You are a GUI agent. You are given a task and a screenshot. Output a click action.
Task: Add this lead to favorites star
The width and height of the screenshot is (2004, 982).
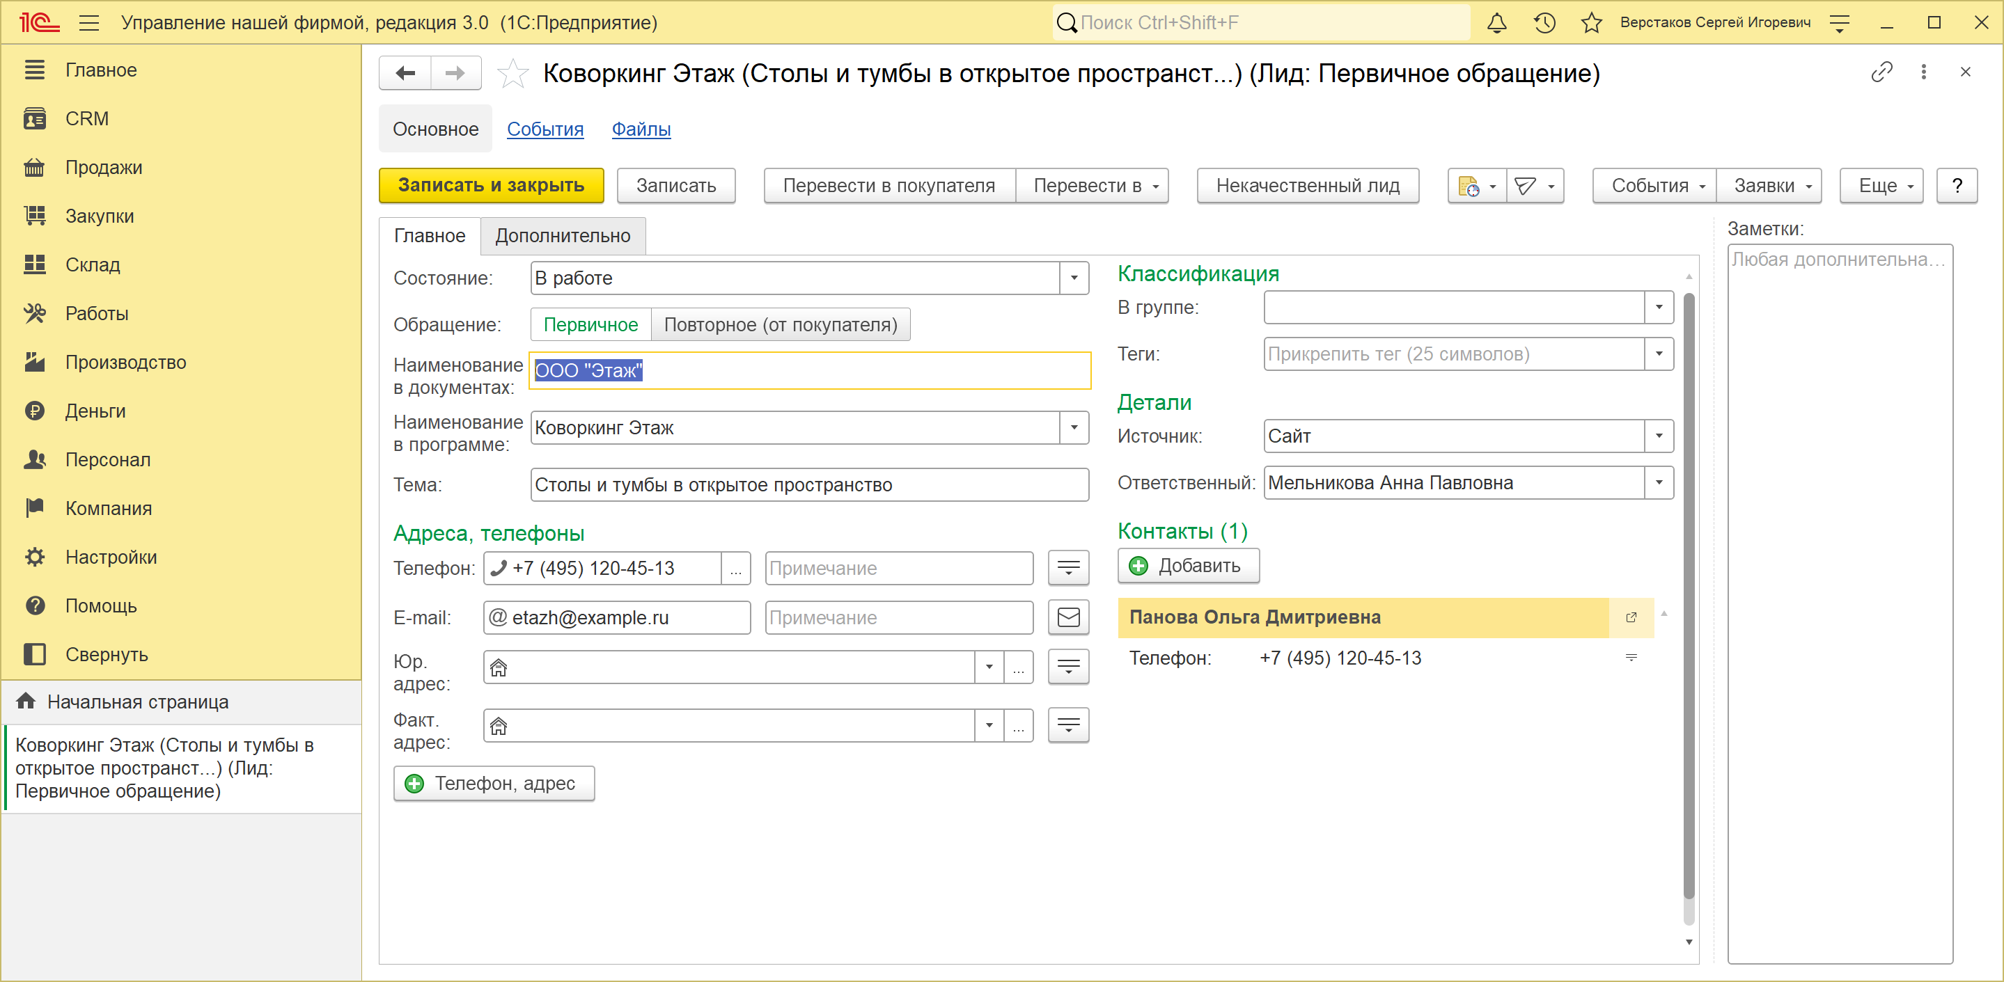pyautogui.click(x=512, y=74)
